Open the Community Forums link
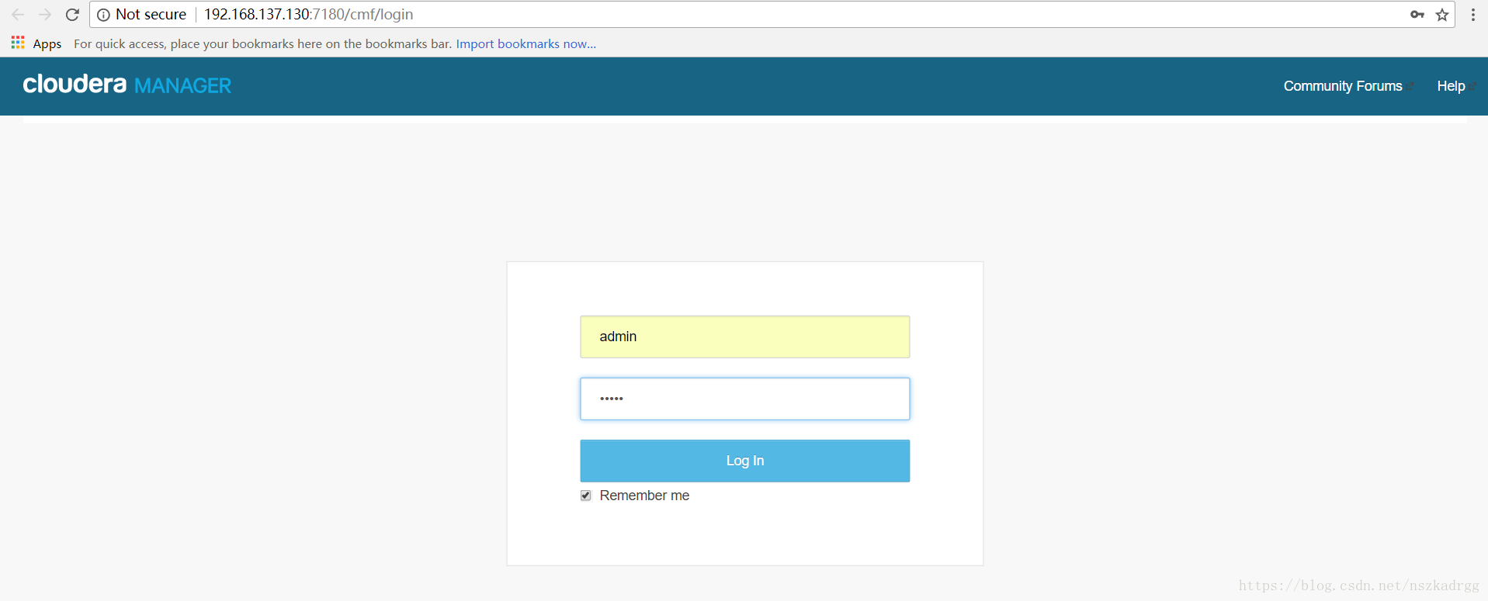This screenshot has width=1488, height=601. tap(1342, 86)
